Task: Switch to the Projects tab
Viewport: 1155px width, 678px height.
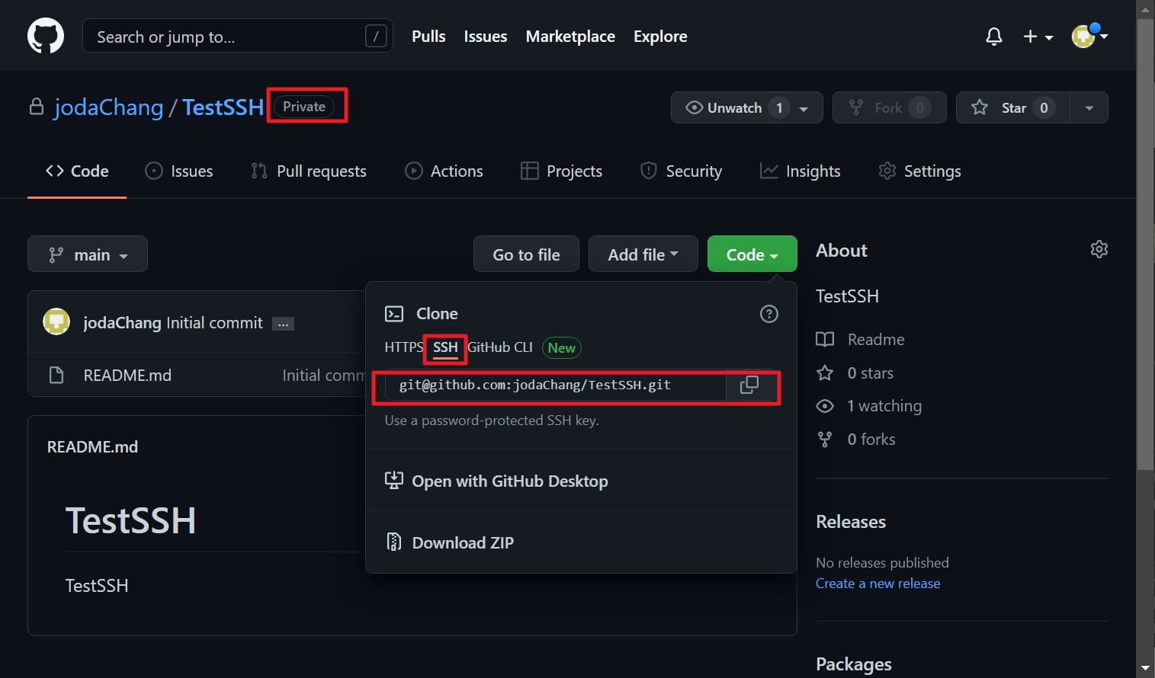Action: click(561, 171)
